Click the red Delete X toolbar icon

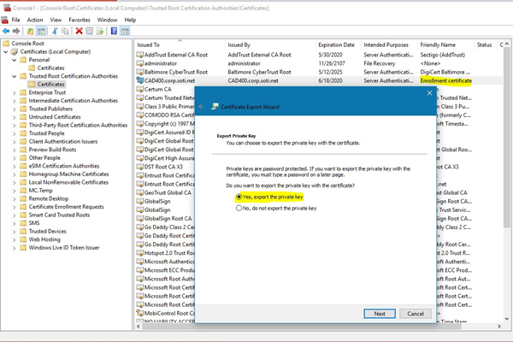(79, 30)
